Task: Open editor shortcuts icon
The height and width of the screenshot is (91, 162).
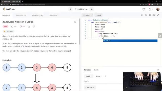Action: pos(150,15)
